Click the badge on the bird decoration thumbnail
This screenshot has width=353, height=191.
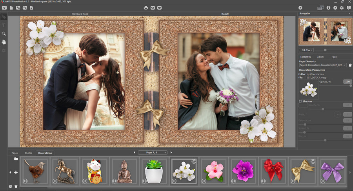[x=25, y=181]
